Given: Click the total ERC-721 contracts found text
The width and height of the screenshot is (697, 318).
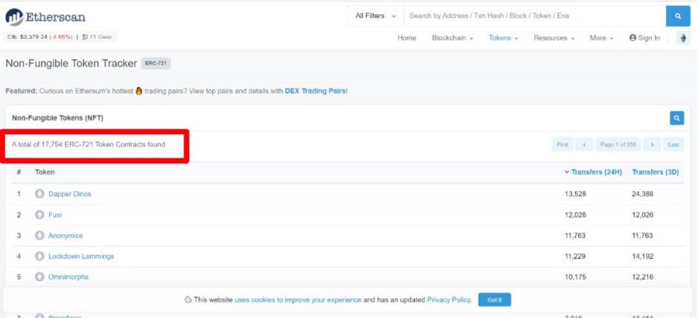Looking at the screenshot, I should pyautogui.click(x=88, y=144).
